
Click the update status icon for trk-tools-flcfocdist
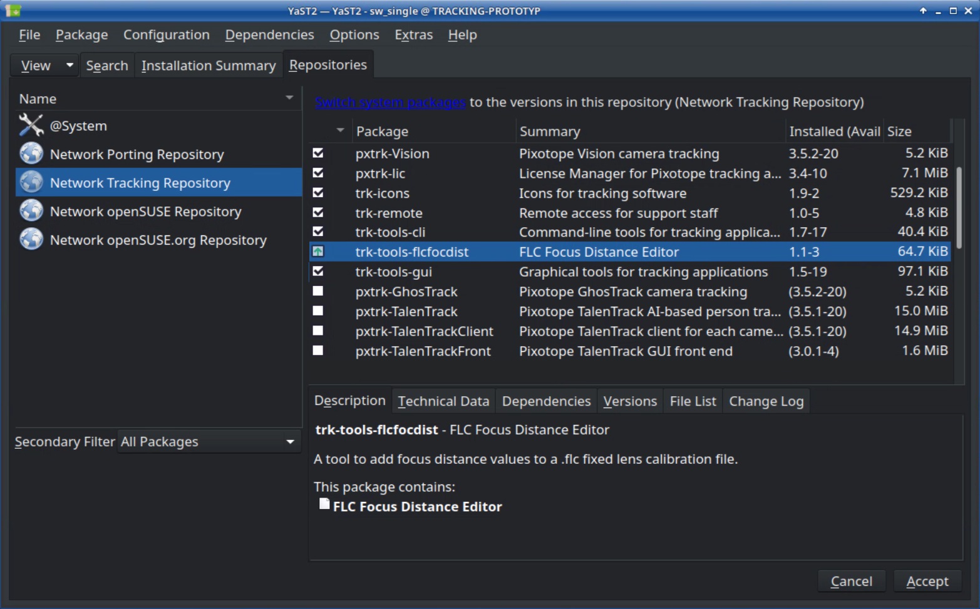point(318,252)
